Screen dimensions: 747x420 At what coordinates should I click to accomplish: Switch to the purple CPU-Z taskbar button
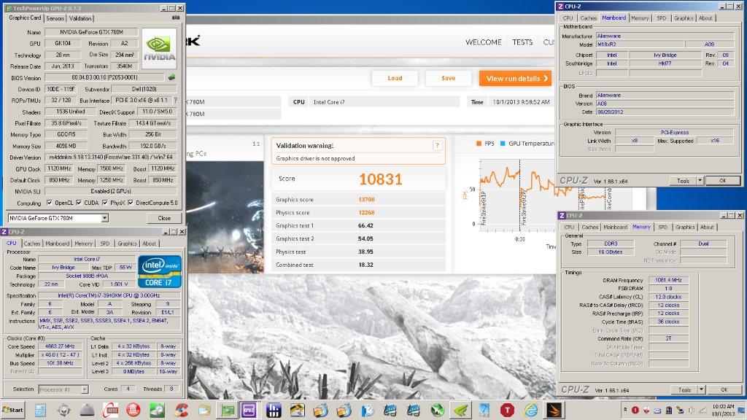pos(249,410)
